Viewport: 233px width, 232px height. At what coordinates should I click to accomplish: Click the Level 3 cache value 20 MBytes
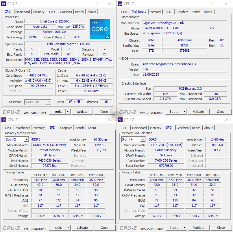coord(91,91)
